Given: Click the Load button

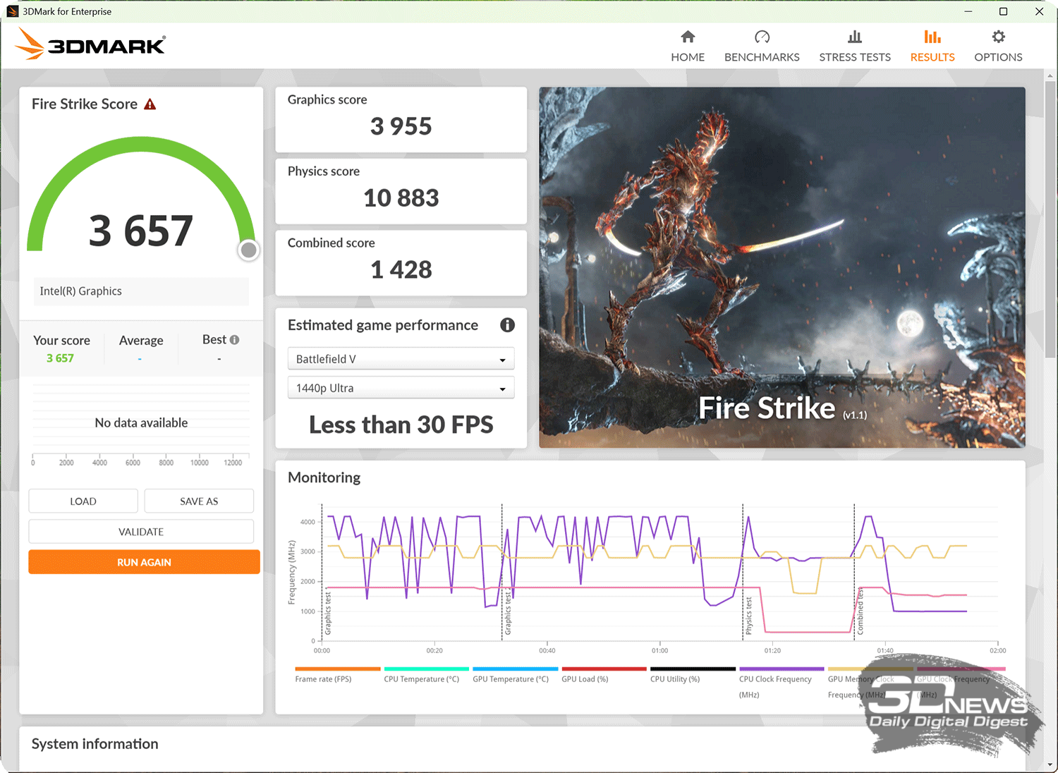Looking at the screenshot, I should pos(83,501).
